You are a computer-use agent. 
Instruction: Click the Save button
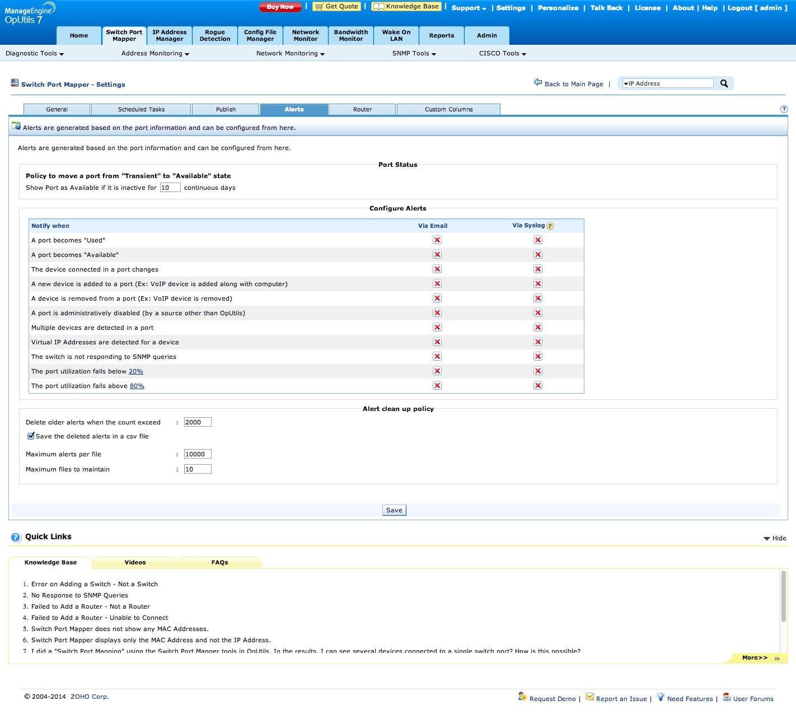pos(394,510)
